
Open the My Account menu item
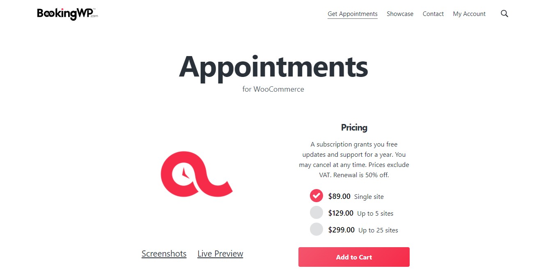point(469,14)
